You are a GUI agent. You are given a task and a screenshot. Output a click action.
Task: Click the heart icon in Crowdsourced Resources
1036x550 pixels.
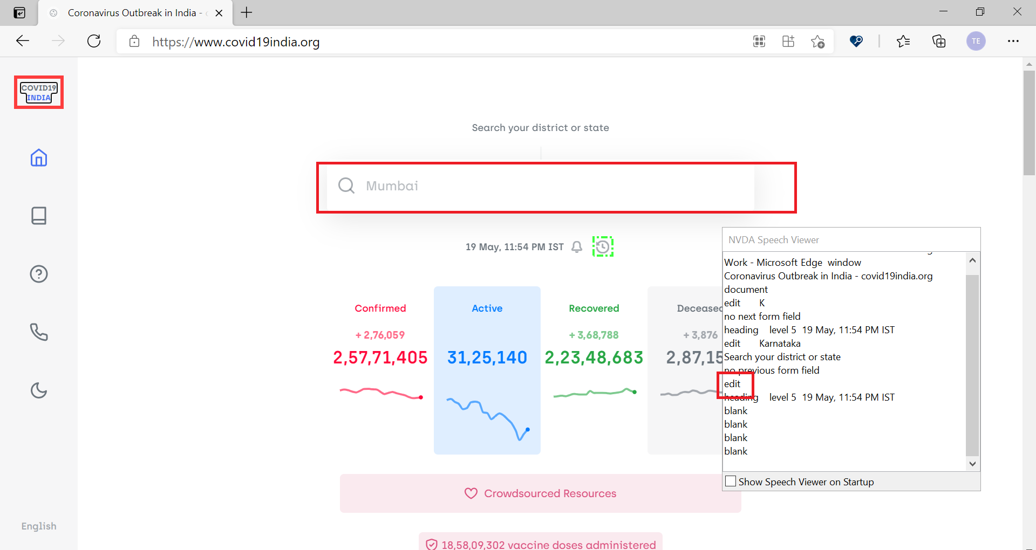tap(471, 493)
